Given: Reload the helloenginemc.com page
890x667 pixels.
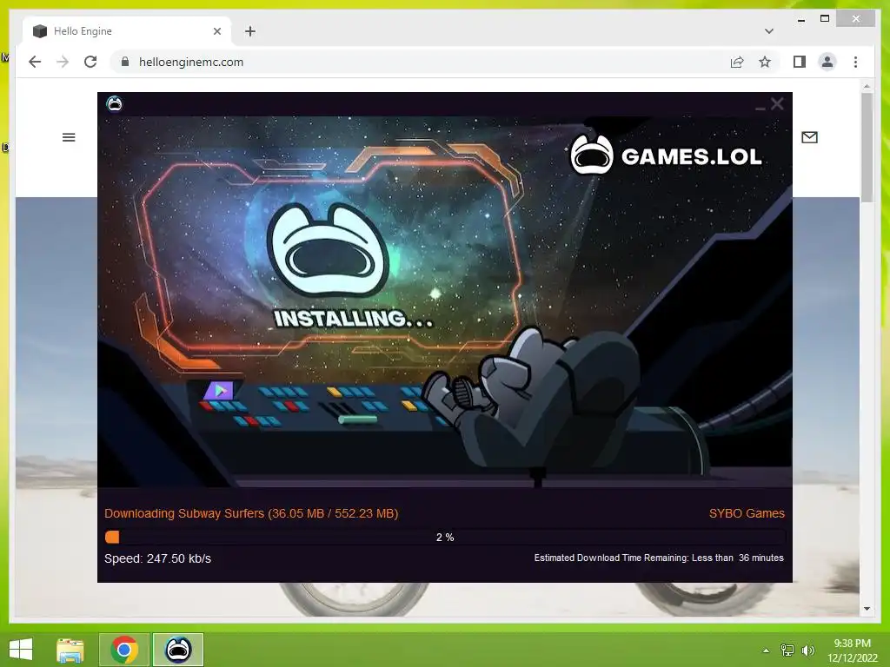Looking at the screenshot, I should tap(90, 62).
